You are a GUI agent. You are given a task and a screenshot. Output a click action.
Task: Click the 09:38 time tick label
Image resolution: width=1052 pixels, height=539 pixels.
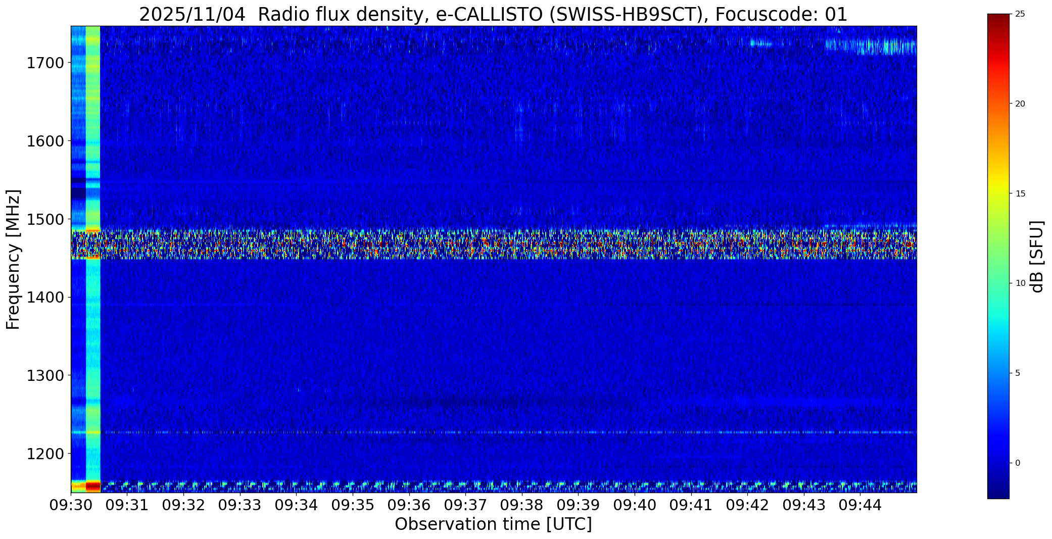[x=522, y=505]
